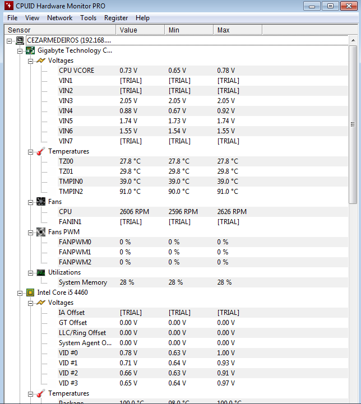Collapse the Gigabyte Technology node

[20, 52]
